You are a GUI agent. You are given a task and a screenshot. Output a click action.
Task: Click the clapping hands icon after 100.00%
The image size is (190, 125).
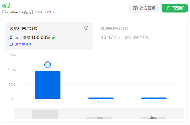(53, 37)
